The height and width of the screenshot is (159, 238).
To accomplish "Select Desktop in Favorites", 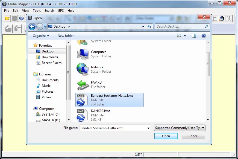I will 47,51.
